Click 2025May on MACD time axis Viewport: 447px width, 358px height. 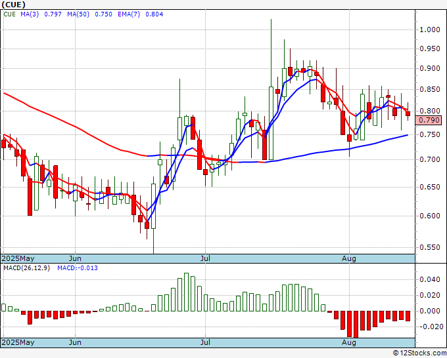tap(18, 342)
